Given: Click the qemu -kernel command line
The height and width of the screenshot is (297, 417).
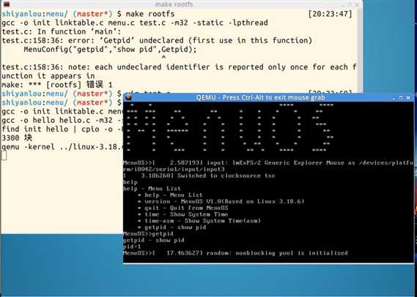Looking at the screenshot, I should [62, 147].
